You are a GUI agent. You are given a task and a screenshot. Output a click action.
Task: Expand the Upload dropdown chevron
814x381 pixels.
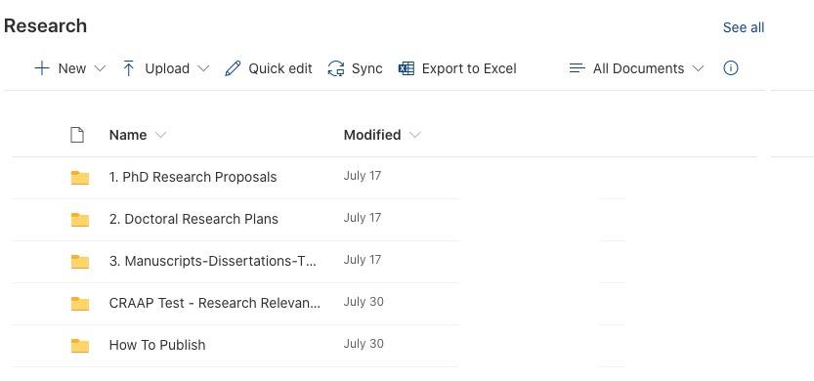click(203, 68)
